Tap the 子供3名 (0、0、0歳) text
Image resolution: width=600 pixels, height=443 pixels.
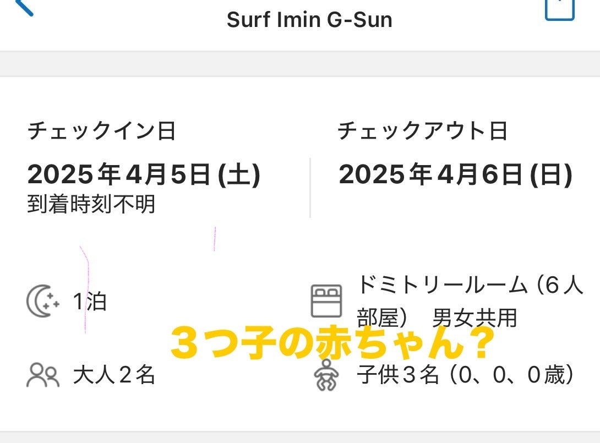click(x=466, y=375)
